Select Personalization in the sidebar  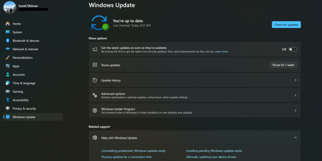point(23,58)
